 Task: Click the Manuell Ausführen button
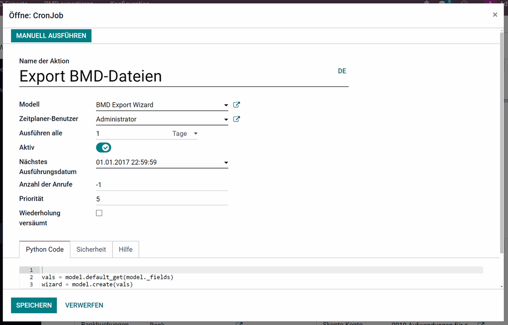click(51, 36)
